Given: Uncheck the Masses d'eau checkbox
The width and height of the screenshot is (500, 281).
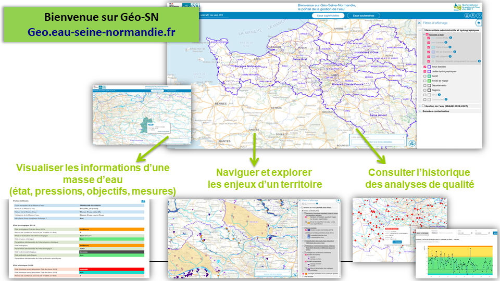Looking at the screenshot, I should pos(427,34).
